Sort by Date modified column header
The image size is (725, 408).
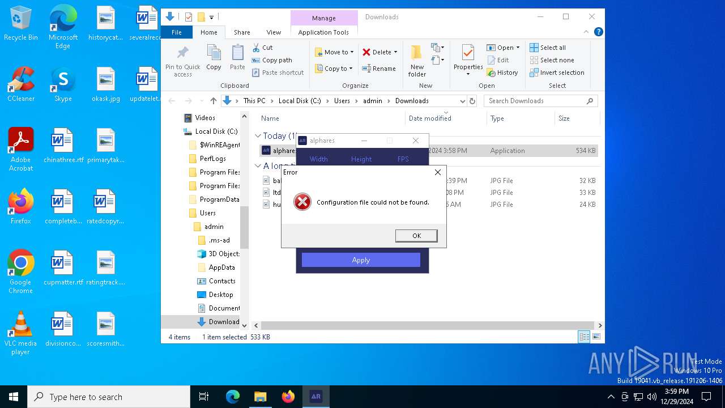tap(430, 118)
